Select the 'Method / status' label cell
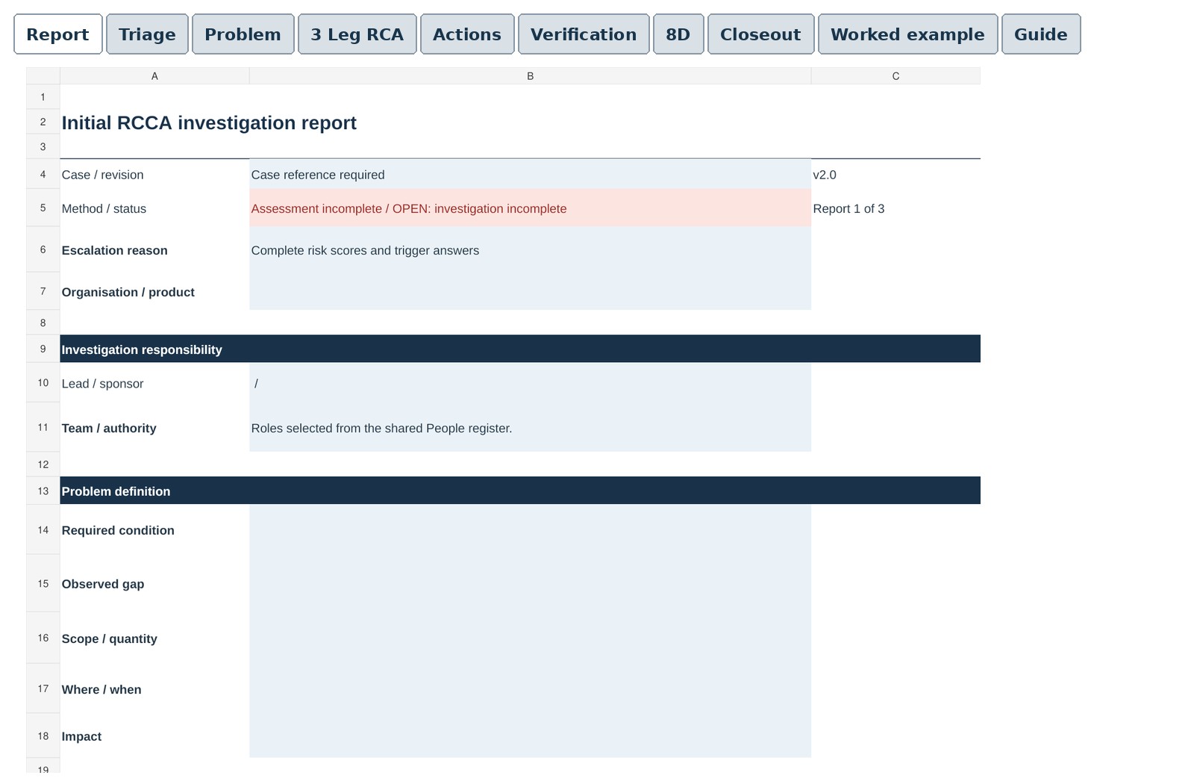Image resolution: width=1194 pixels, height=784 pixels. pos(154,208)
